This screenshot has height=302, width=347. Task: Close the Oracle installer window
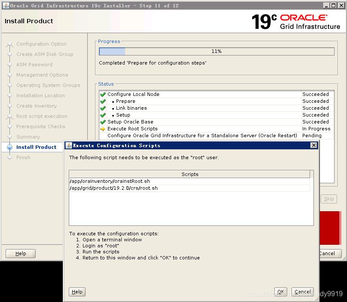[x=341, y=6]
